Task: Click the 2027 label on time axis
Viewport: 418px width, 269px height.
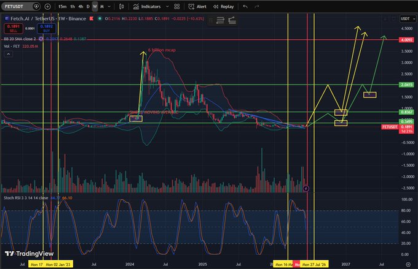Action: (x=345, y=264)
